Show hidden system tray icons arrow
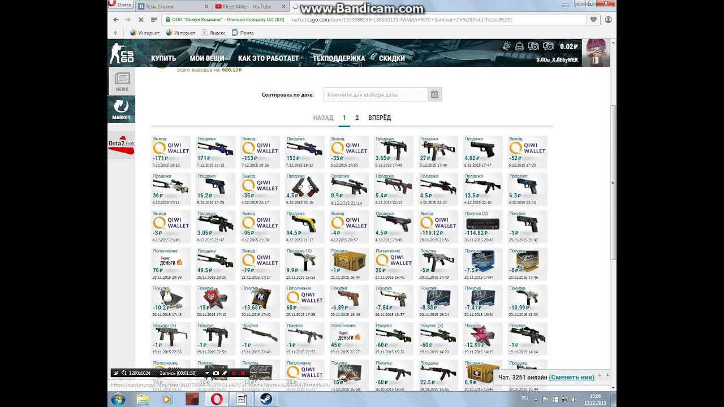The image size is (724, 407). click(536, 399)
